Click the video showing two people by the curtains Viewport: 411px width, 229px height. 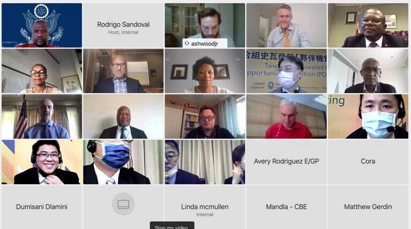click(205, 162)
